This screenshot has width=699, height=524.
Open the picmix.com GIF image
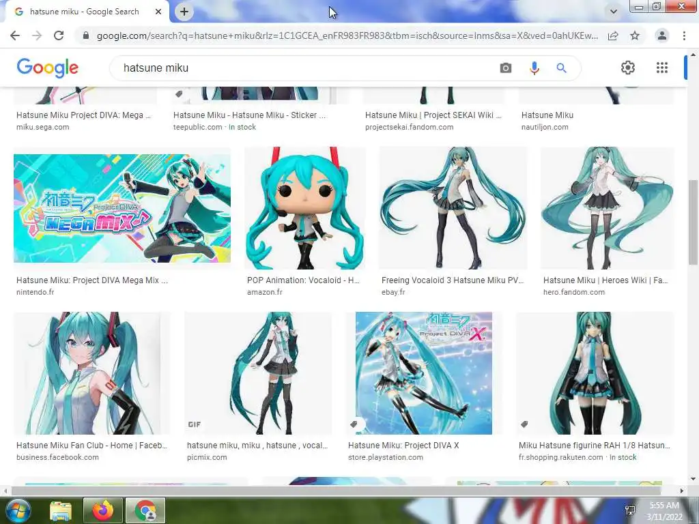(x=258, y=373)
